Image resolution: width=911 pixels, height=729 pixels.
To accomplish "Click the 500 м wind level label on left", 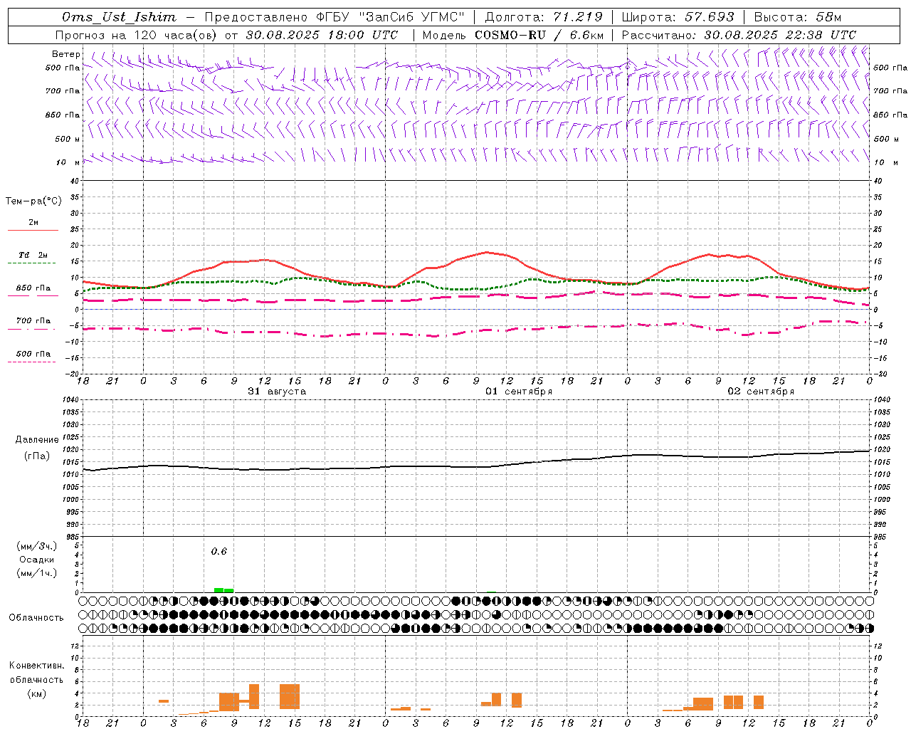I will click(68, 139).
